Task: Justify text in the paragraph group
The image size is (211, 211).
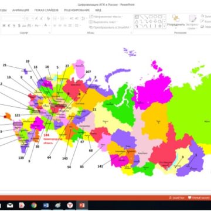Action: [70, 25]
